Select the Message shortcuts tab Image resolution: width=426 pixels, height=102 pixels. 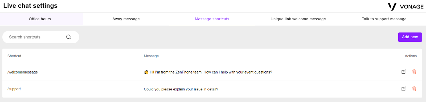pos(212,19)
